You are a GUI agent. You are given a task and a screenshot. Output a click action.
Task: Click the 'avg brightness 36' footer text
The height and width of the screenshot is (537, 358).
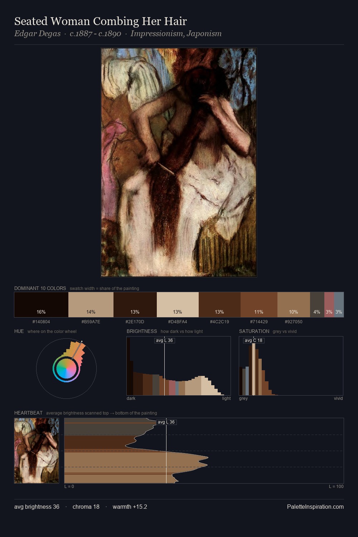pyautogui.click(x=37, y=507)
